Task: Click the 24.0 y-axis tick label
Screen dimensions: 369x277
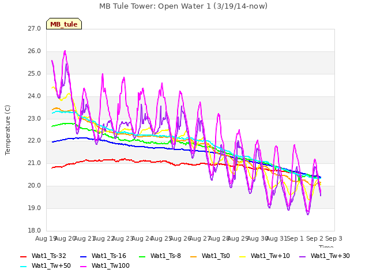Action: [34, 96]
